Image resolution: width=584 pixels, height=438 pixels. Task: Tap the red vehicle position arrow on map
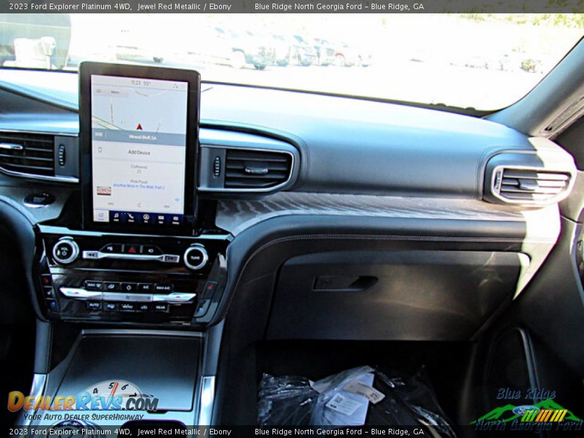(x=139, y=127)
